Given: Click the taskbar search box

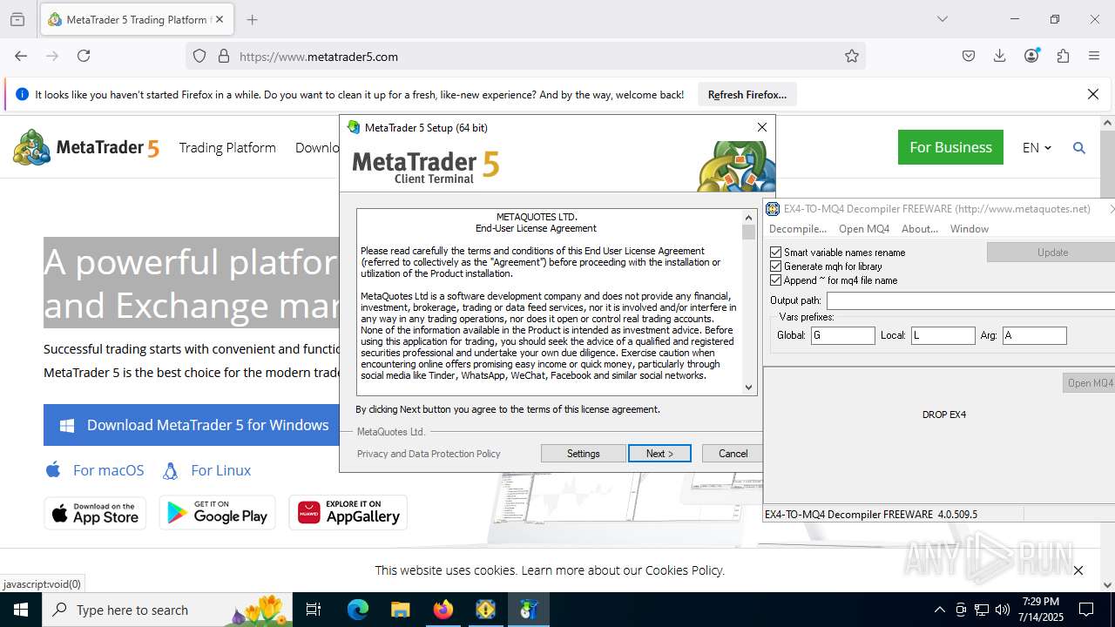Looking at the screenshot, I should point(168,610).
